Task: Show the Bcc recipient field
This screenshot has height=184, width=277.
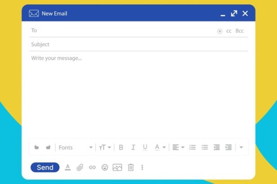Action: (x=240, y=31)
